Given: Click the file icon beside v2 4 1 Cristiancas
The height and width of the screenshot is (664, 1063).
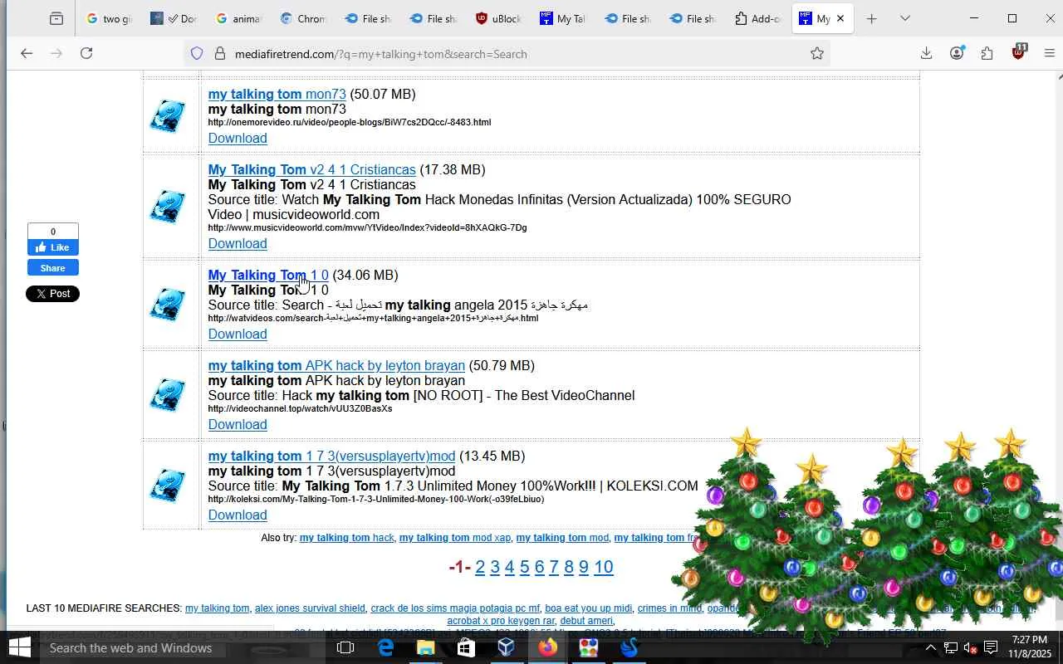Looking at the screenshot, I should click(168, 207).
